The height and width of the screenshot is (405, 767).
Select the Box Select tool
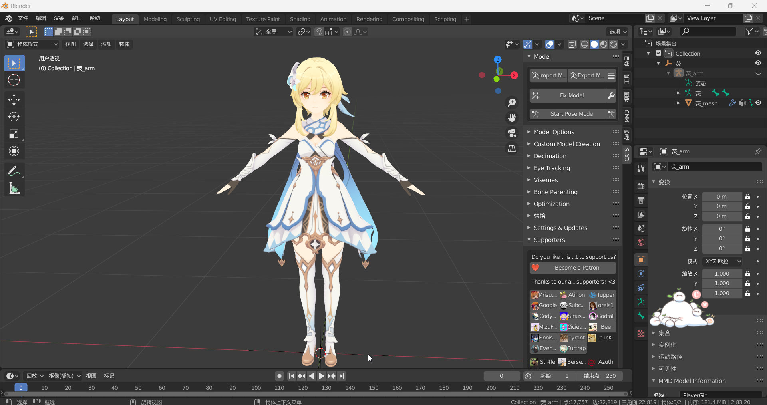coord(14,63)
